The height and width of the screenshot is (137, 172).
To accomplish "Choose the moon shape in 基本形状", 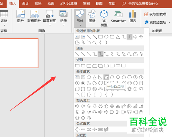I will [x=135, y=89].
